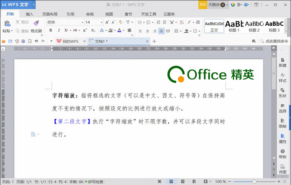Adjust the zoom slider handle
Screen dimensions: 291x185
click(x=254, y=182)
